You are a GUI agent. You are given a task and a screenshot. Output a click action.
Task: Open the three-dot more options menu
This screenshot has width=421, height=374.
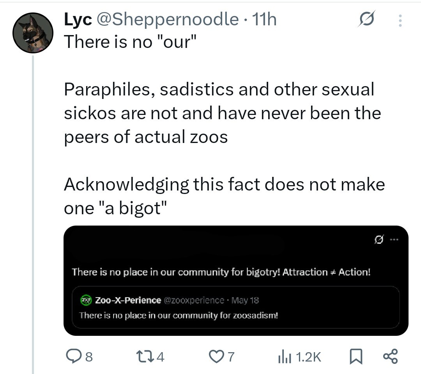pos(400,20)
